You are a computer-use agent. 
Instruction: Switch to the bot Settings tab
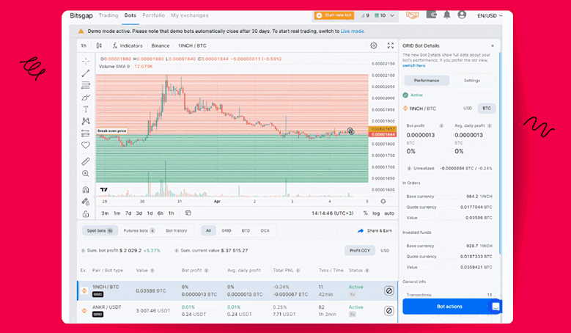click(x=472, y=81)
